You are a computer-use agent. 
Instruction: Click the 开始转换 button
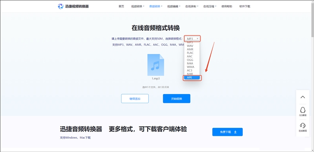176,98
